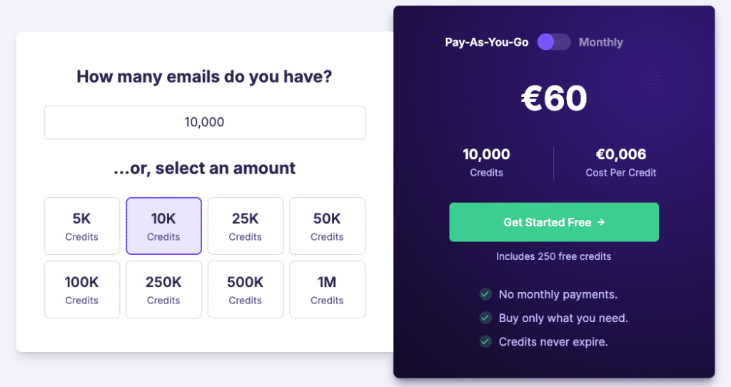Viewport: 731px width, 387px height.
Task: Focus the email count field showing 10,000
Action: click(x=205, y=123)
